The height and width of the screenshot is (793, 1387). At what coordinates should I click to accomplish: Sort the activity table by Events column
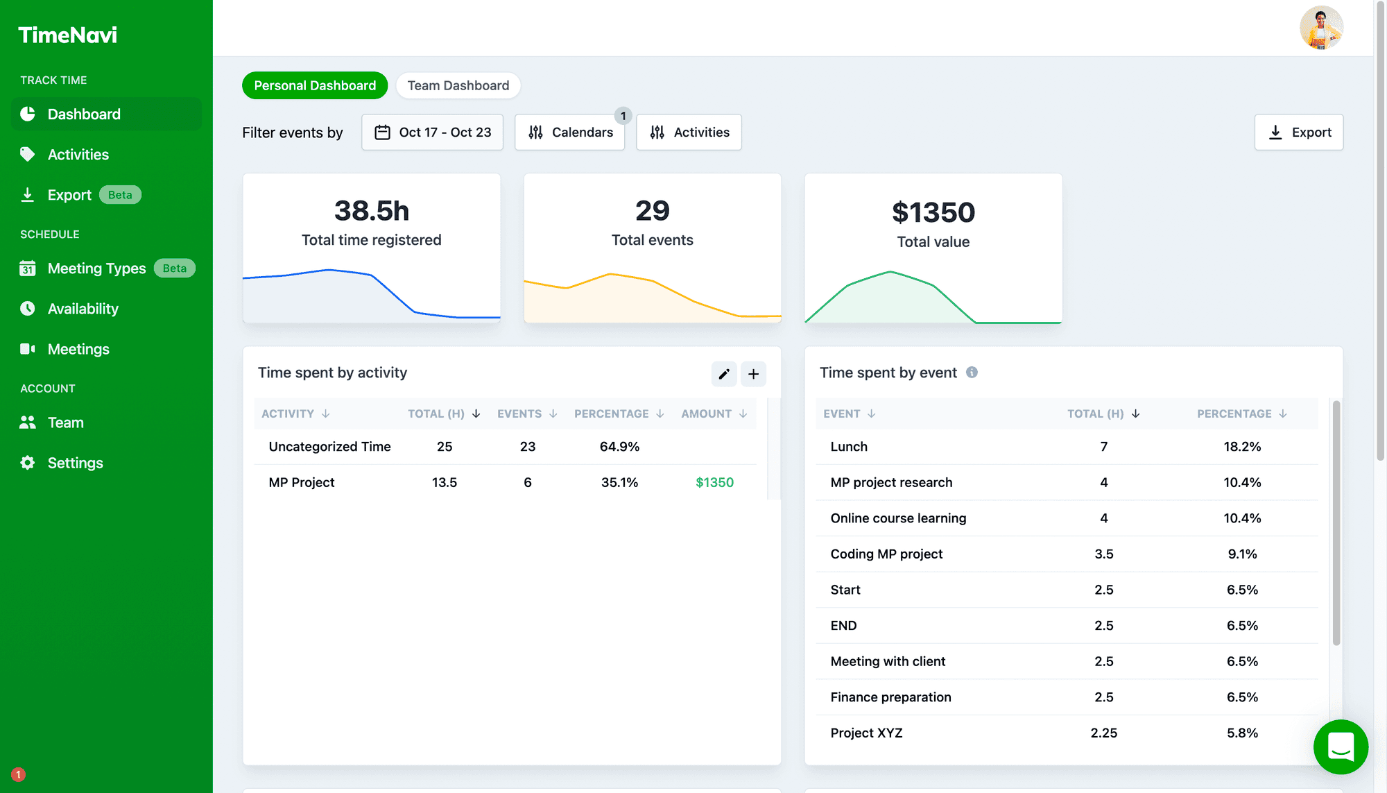[527, 413]
